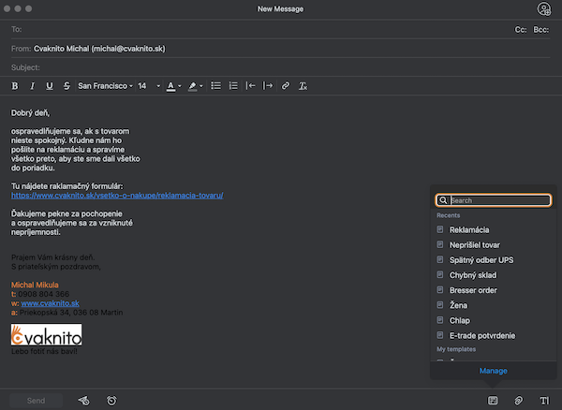The image size is (562, 410).
Task: Open the San Francisco font dropdown
Action: 105,86
